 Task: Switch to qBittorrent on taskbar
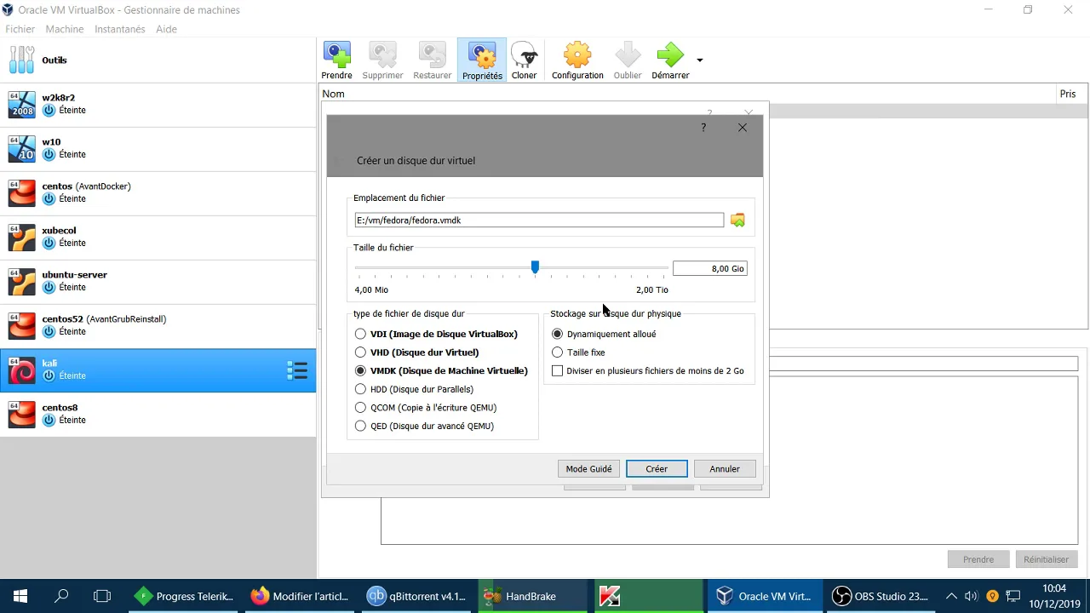[x=416, y=596]
